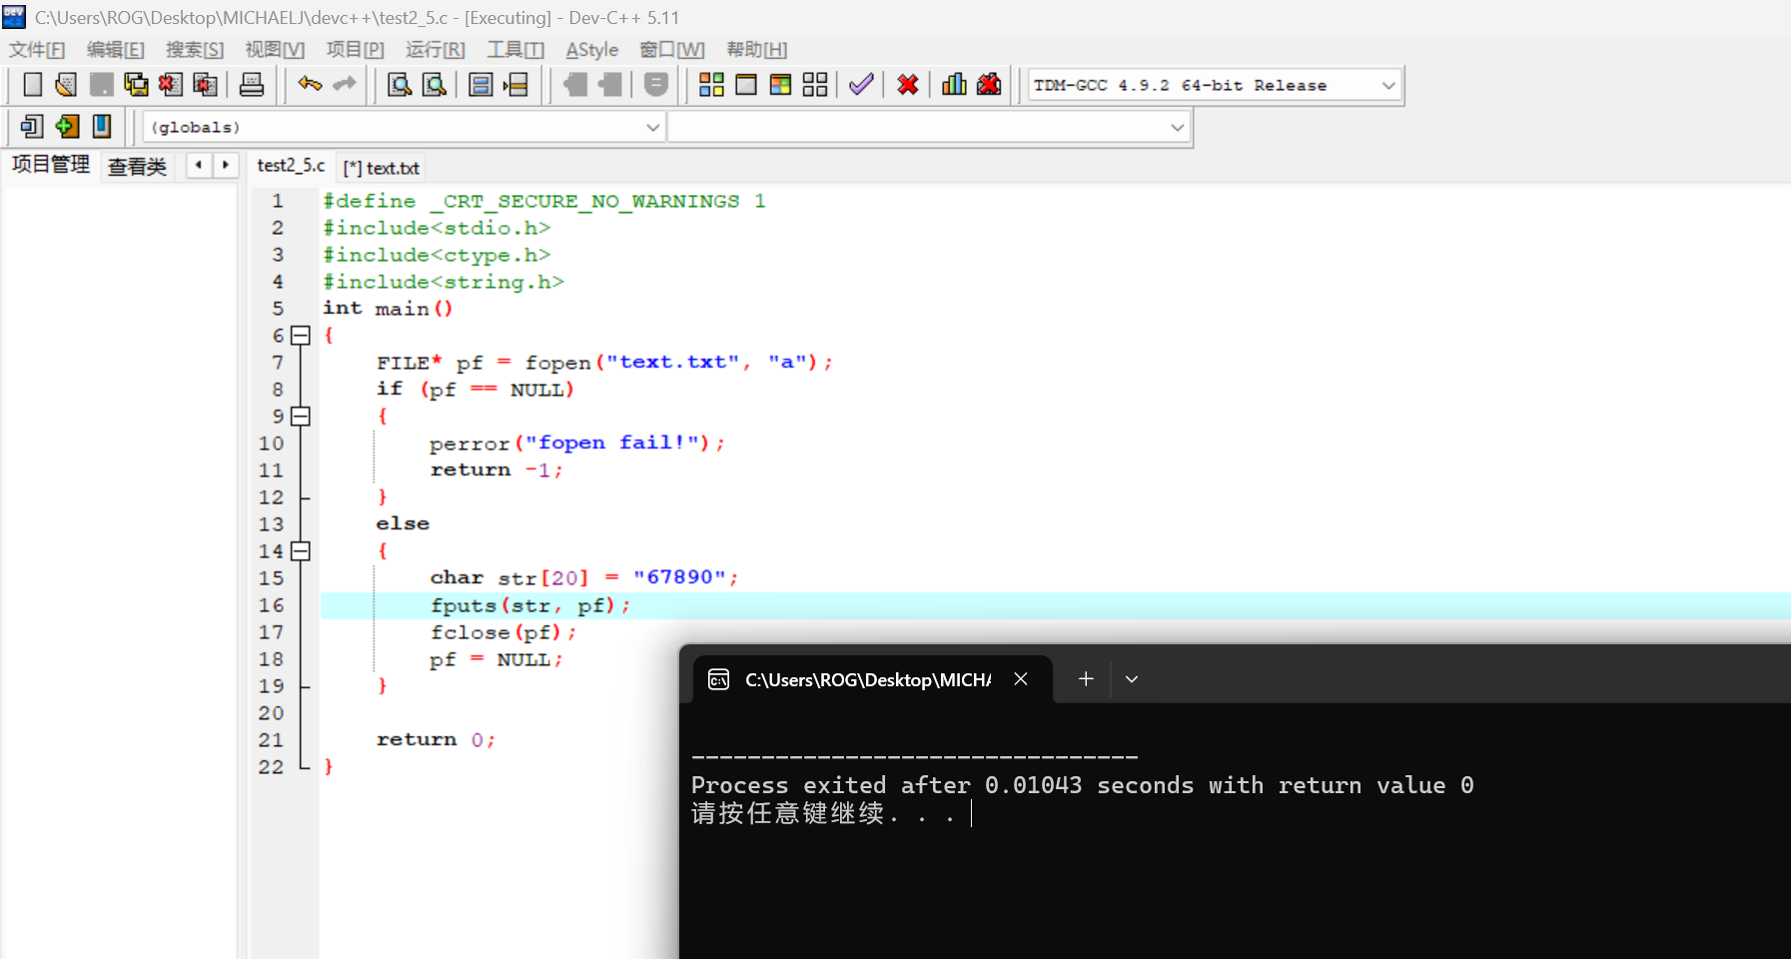Image resolution: width=1791 pixels, height=959 pixels.
Task: Open the 帮助[H] menu
Action: (757, 50)
